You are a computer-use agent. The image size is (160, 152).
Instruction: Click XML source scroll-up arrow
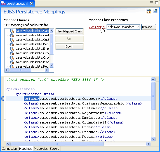(x=153, y=80)
